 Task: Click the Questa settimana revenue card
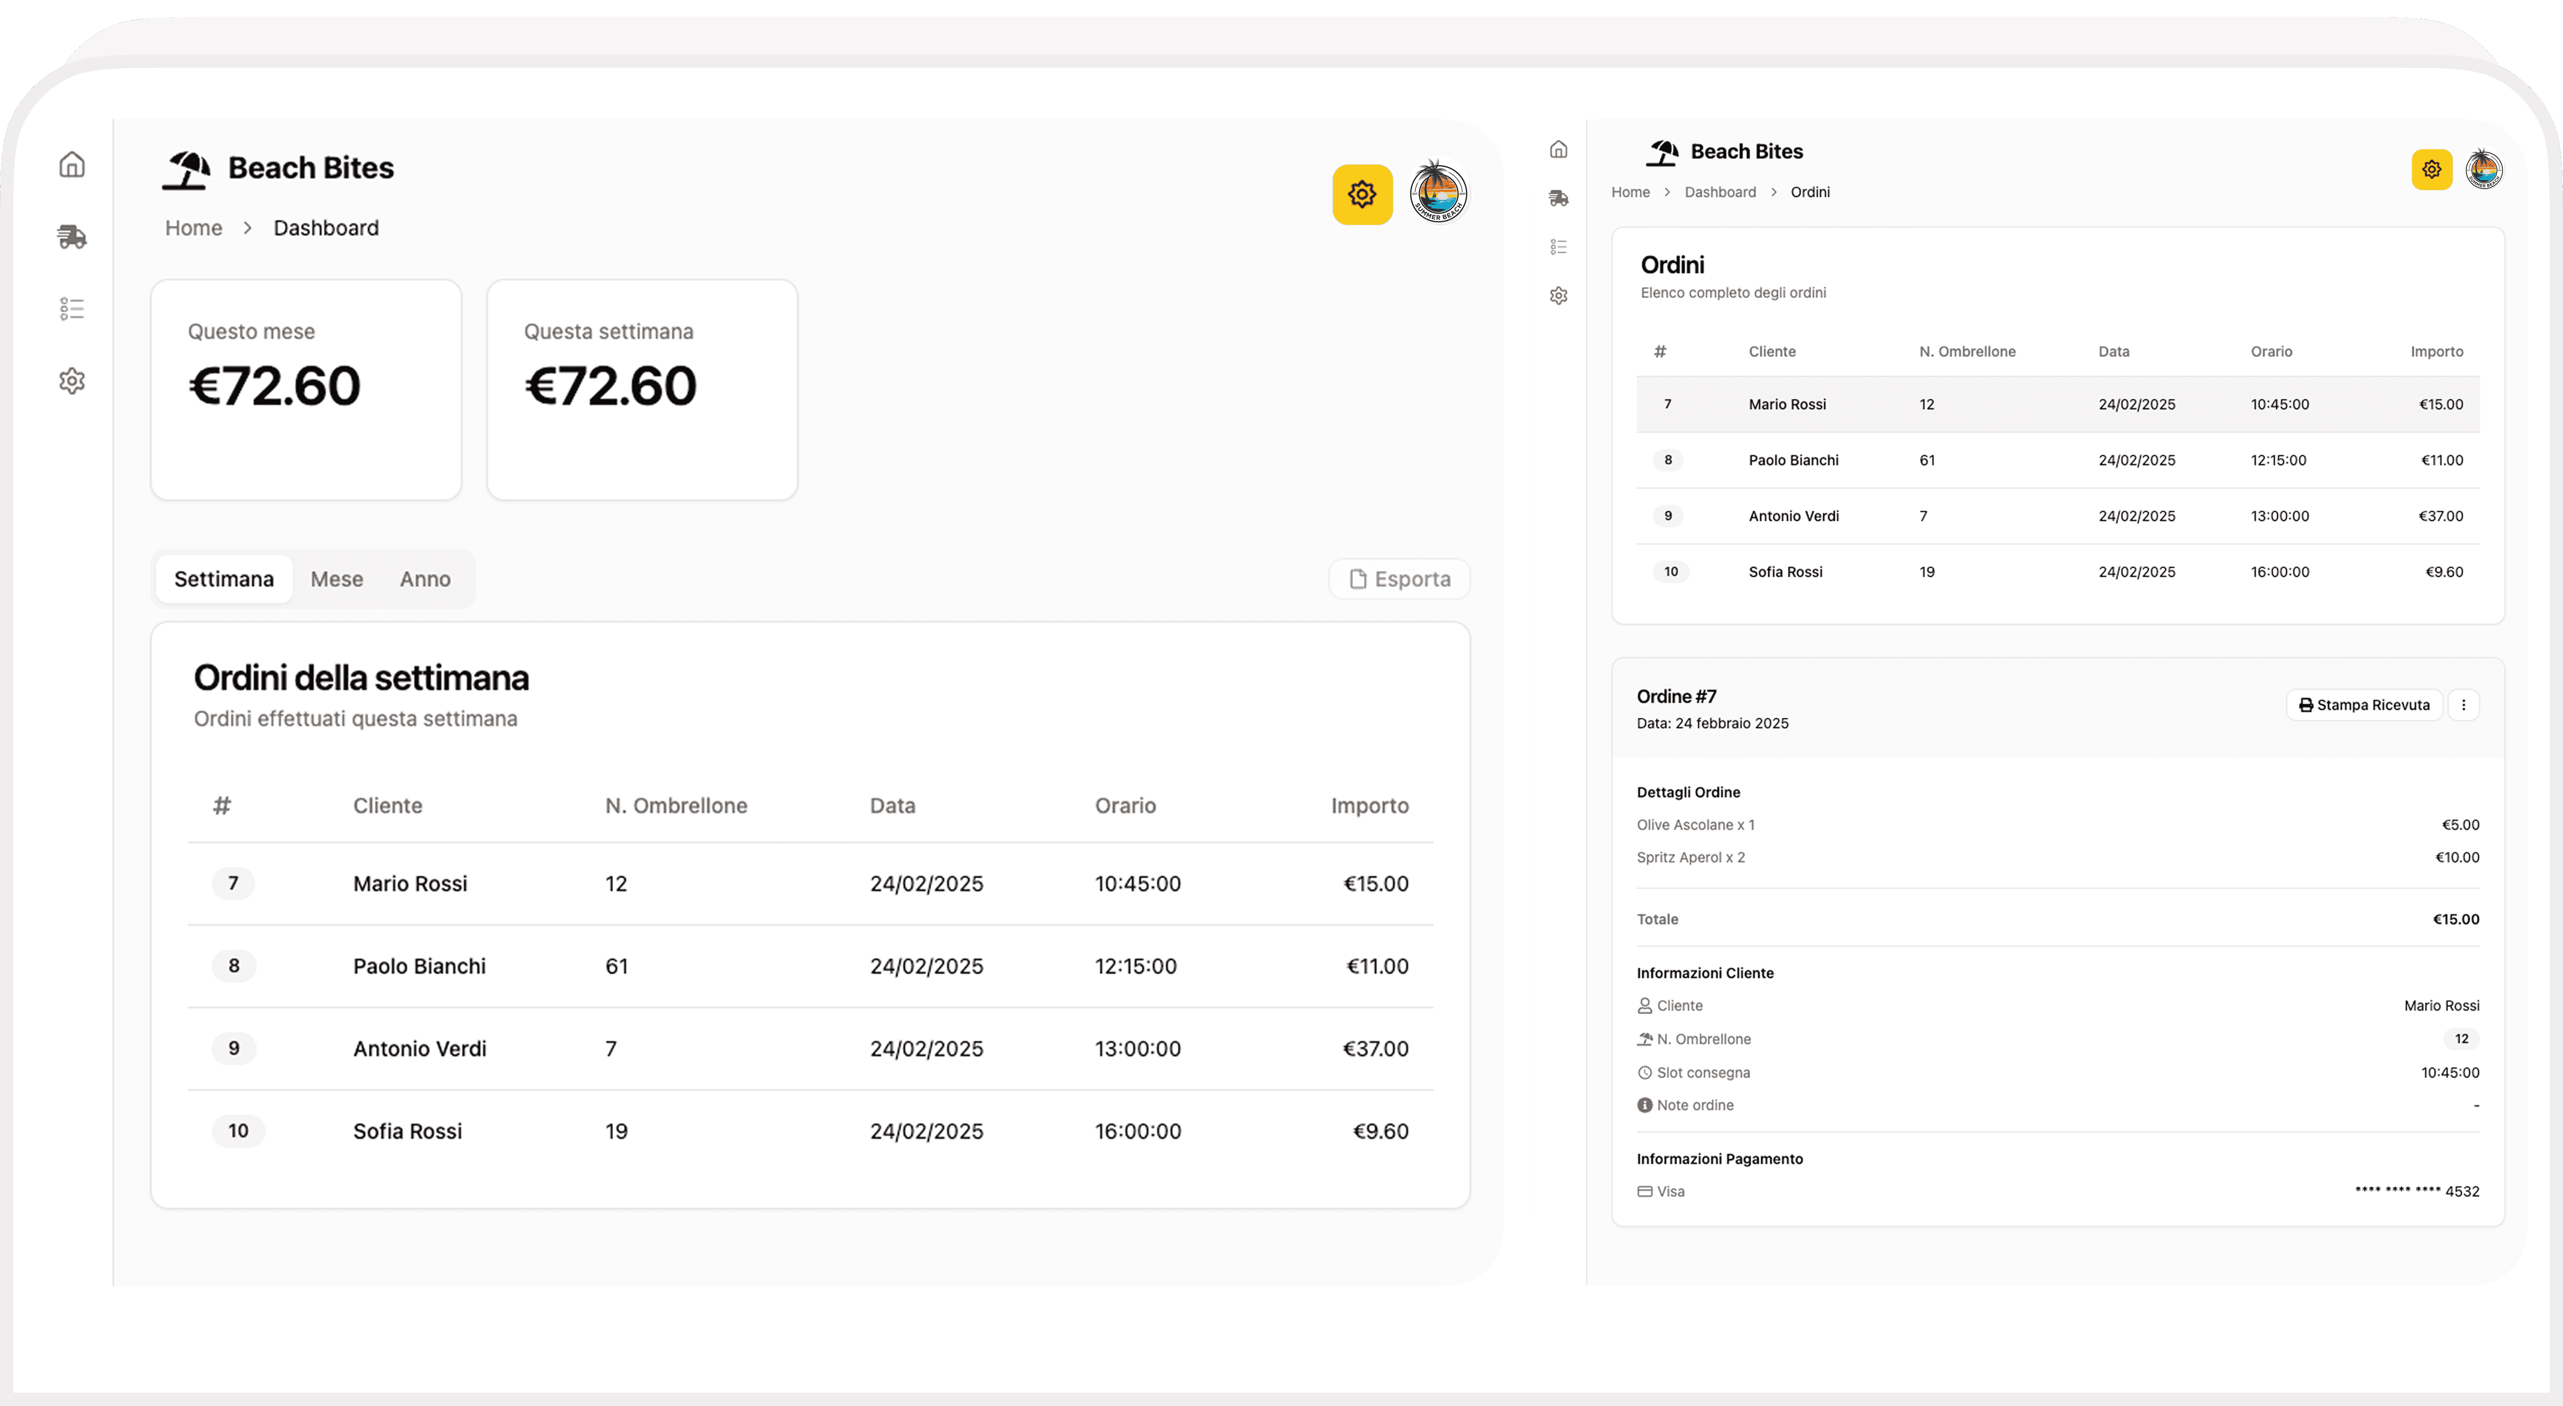pos(642,389)
